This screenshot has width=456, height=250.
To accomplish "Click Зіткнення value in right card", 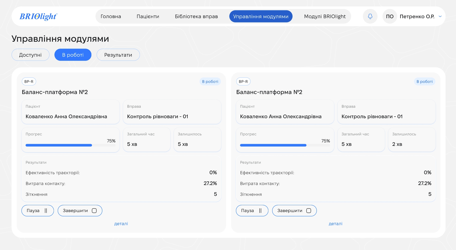I will pos(430,194).
